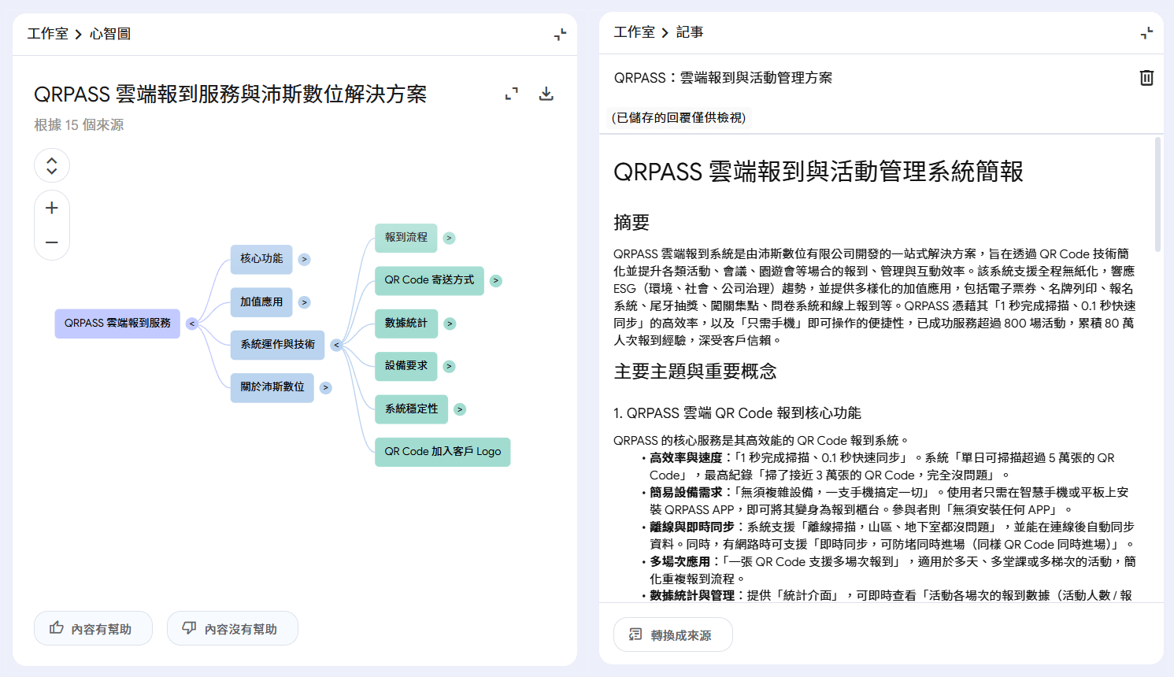
Task: Delete the QRPASS note with trash icon
Action: pyautogui.click(x=1146, y=78)
